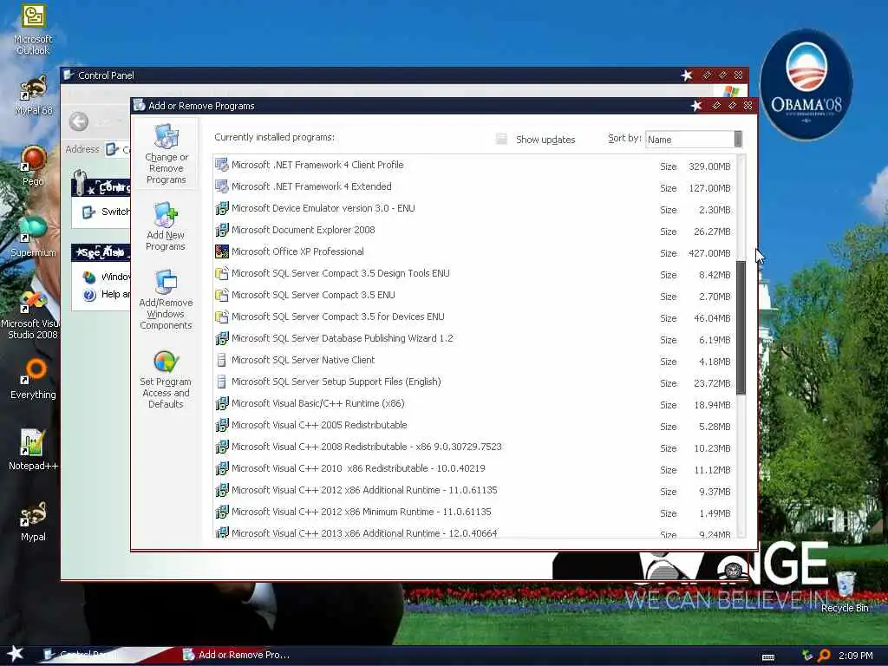888x666 pixels.
Task: Click the 329.00MB size value
Action: pyautogui.click(x=709, y=166)
